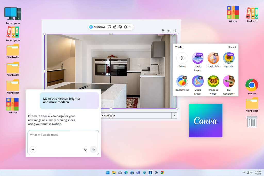
Task: Open the taskbar clock and date
Action: (258, 173)
